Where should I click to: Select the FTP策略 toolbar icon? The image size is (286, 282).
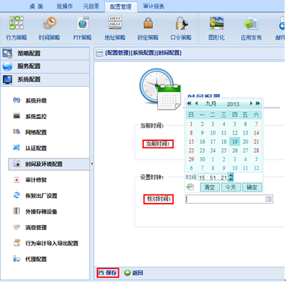tap(83, 23)
